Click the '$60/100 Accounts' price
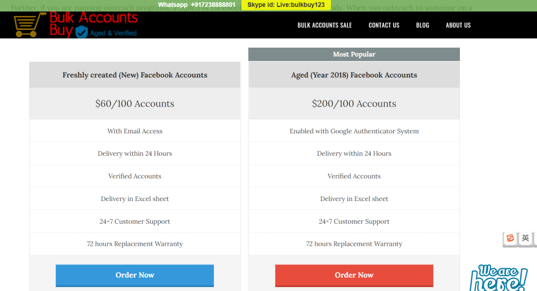 (135, 103)
